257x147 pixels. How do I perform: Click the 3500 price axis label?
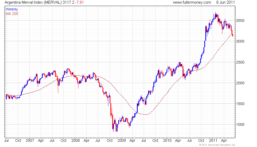point(240,20)
